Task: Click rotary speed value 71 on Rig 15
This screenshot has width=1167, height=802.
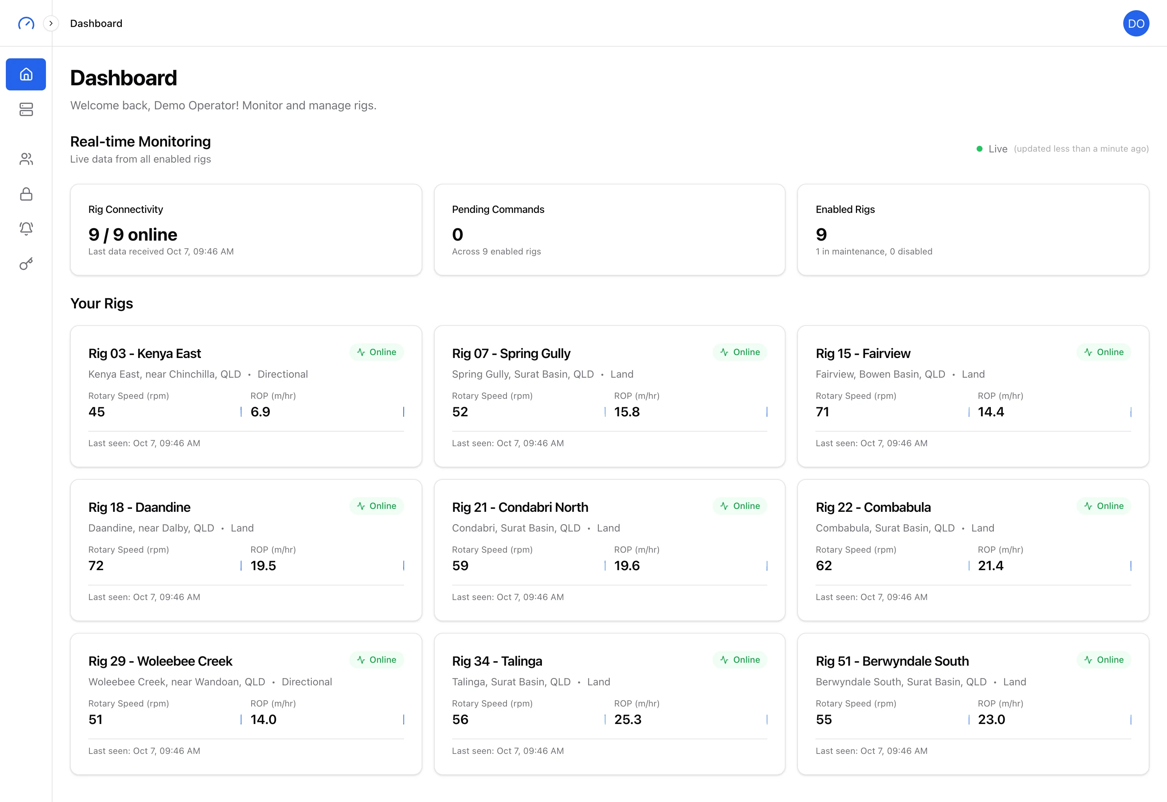Action: [822, 412]
